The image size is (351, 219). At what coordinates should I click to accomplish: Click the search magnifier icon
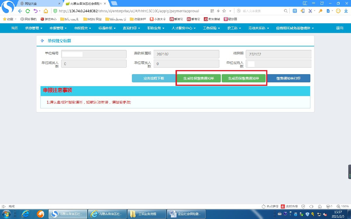[286, 11]
